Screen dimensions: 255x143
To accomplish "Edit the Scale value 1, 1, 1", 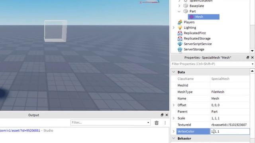I will coord(230,118).
